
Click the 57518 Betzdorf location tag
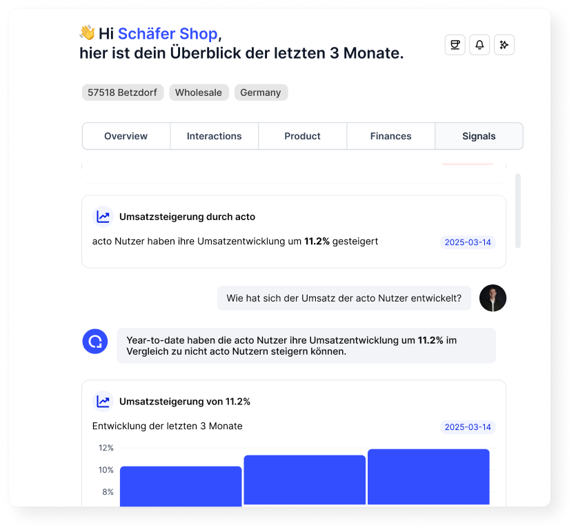pyautogui.click(x=122, y=92)
